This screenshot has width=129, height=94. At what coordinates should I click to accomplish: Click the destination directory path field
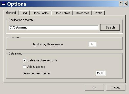click(x=54, y=28)
